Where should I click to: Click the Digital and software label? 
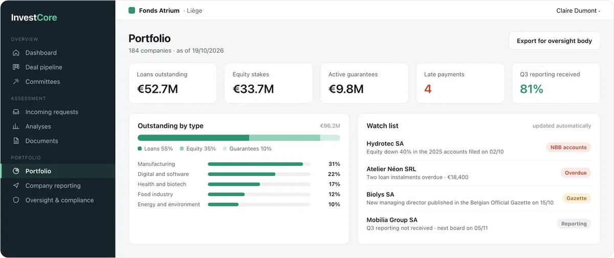(x=163, y=174)
